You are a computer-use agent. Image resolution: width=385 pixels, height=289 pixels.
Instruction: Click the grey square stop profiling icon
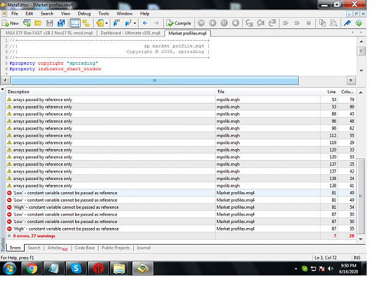pyautogui.click(x=309, y=23)
